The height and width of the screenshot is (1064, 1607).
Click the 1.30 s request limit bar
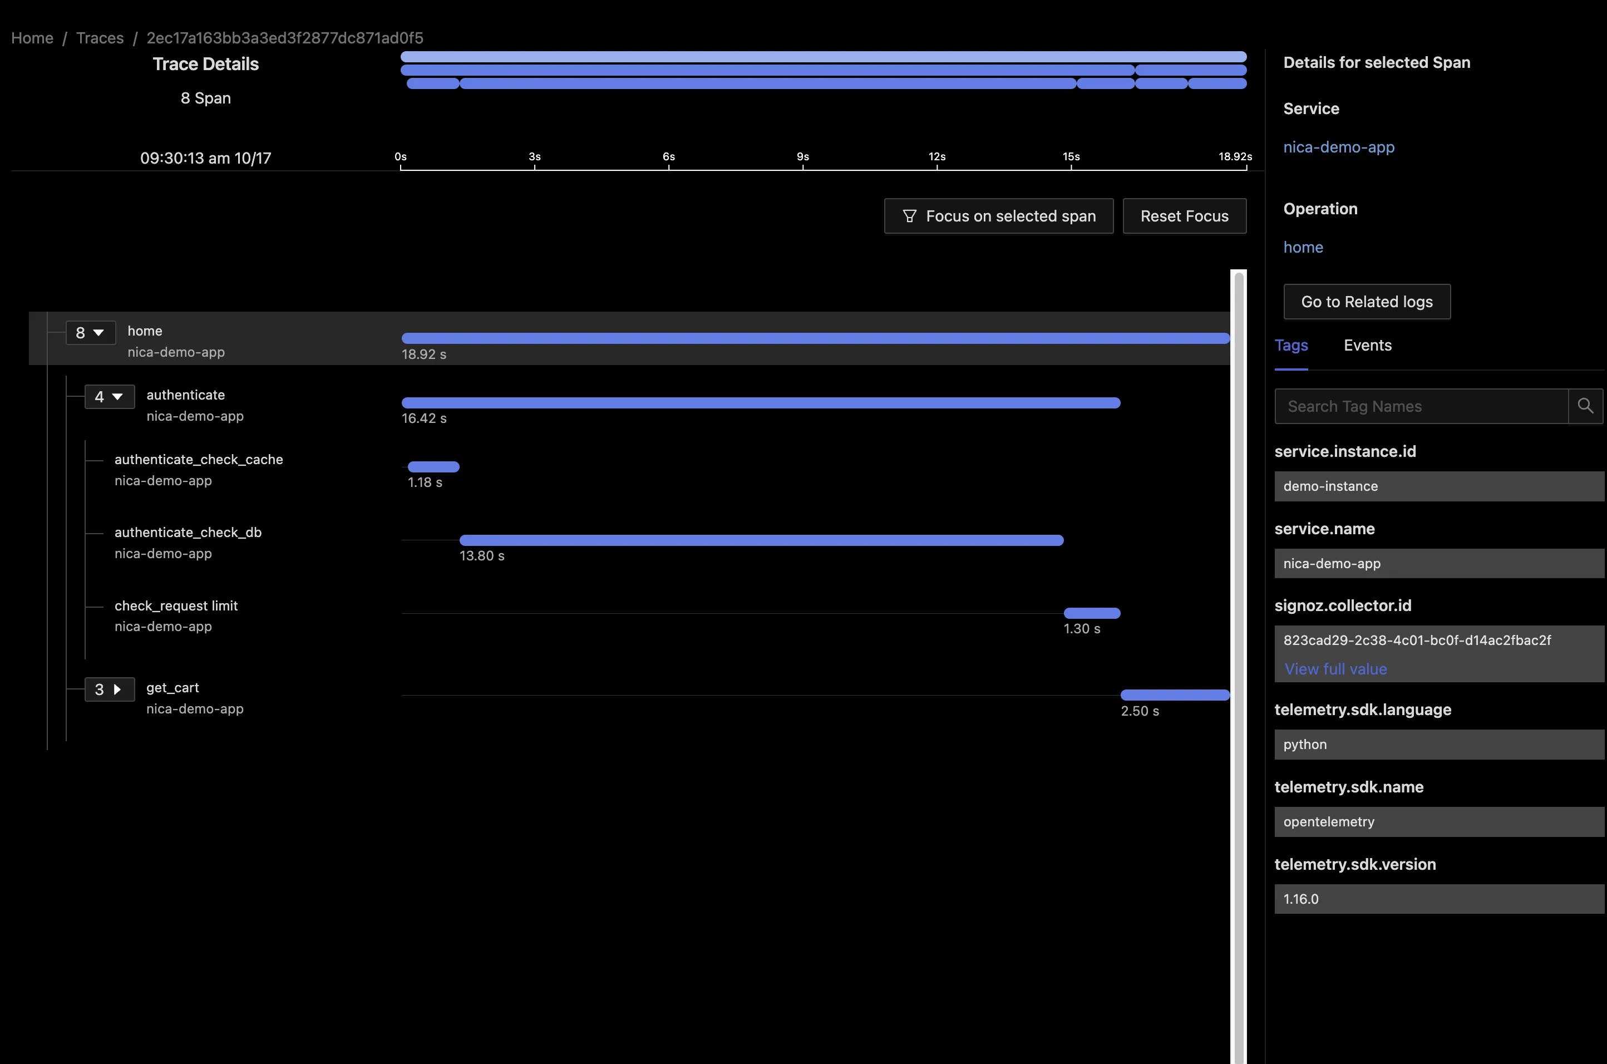click(1091, 613)
